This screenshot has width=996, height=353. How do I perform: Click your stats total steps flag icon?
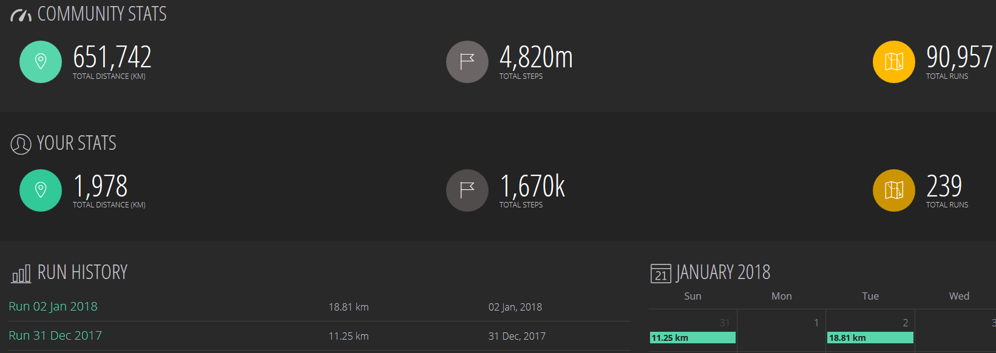467,190
